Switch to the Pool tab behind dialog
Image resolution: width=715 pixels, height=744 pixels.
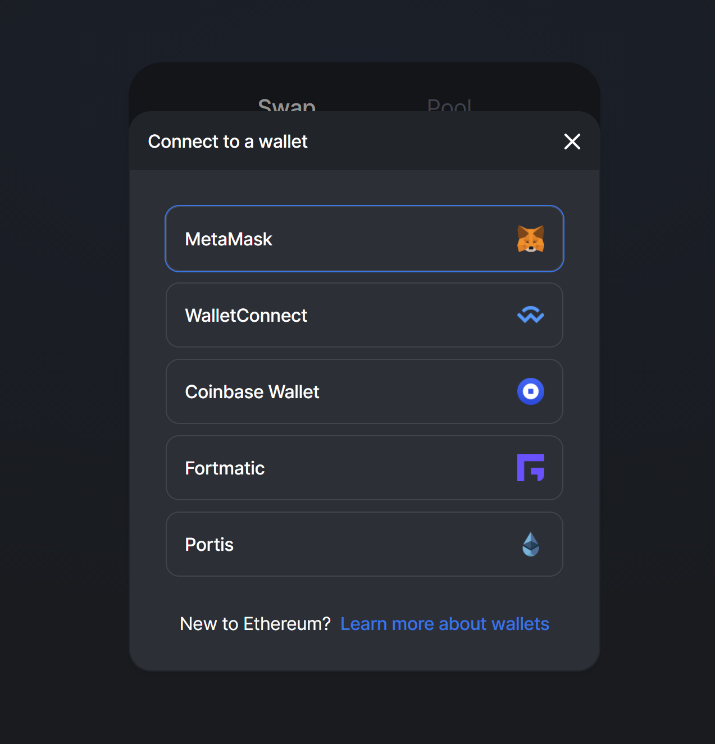[x=449, y=104]
